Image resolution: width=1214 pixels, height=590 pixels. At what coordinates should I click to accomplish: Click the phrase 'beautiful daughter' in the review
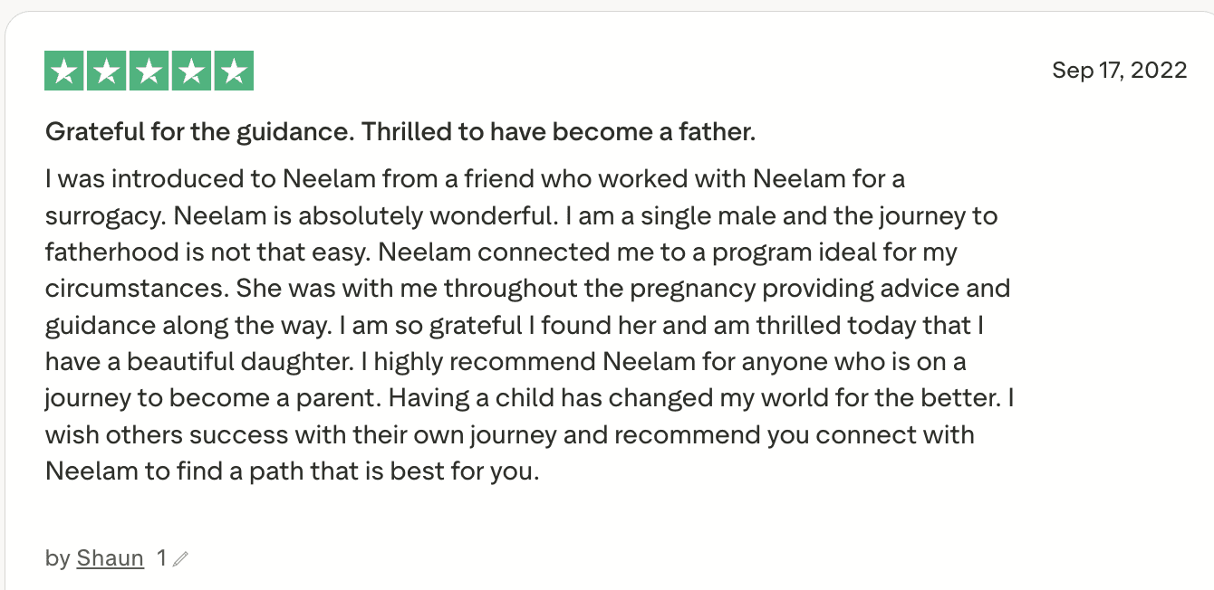pos(239,362)
